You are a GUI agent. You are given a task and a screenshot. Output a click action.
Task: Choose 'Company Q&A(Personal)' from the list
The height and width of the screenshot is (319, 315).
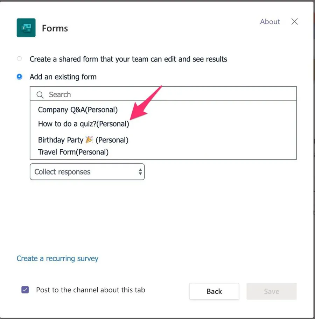78,110
